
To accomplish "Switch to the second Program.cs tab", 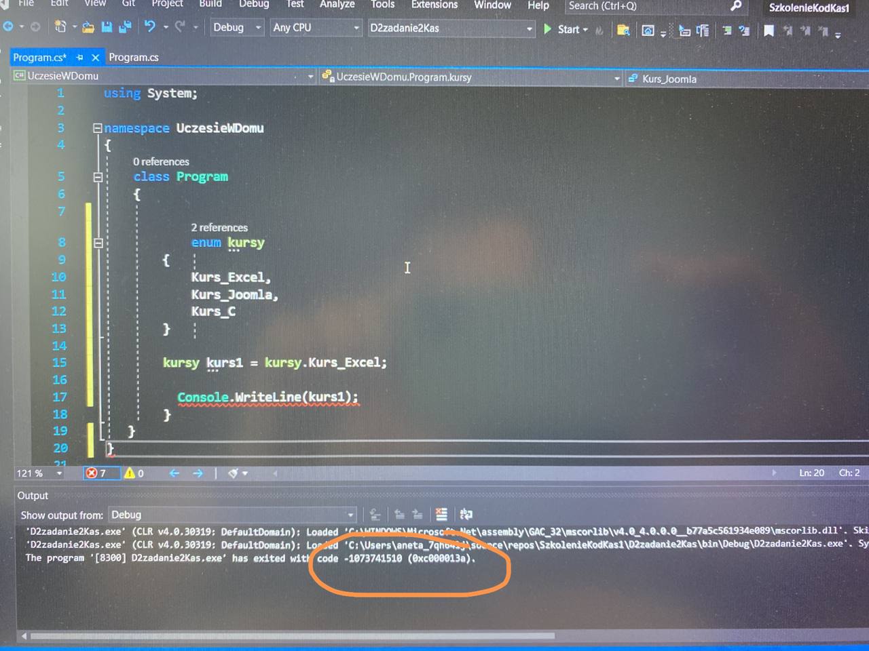I will point(134,57).
